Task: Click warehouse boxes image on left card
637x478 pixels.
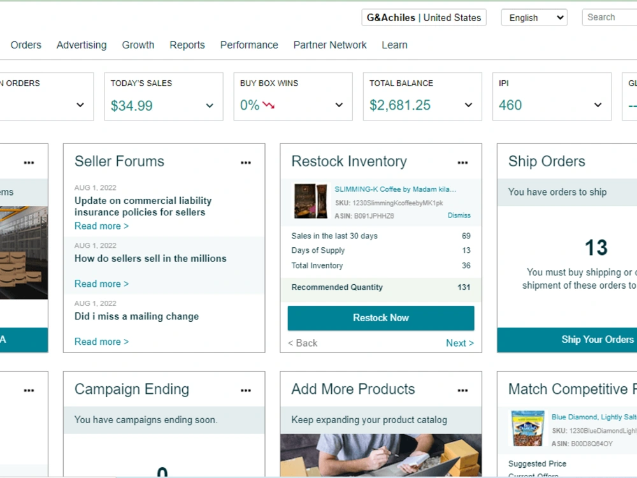Action: pos(24,253)
